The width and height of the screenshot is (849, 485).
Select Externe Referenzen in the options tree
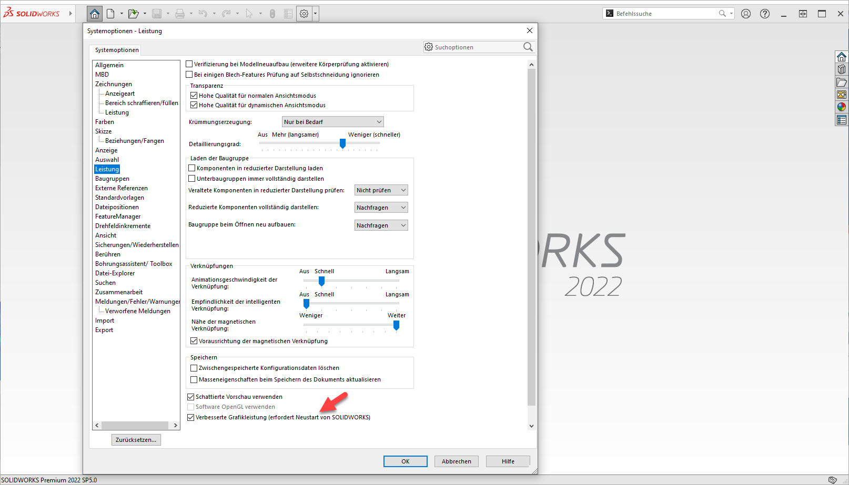click(122, 188)
